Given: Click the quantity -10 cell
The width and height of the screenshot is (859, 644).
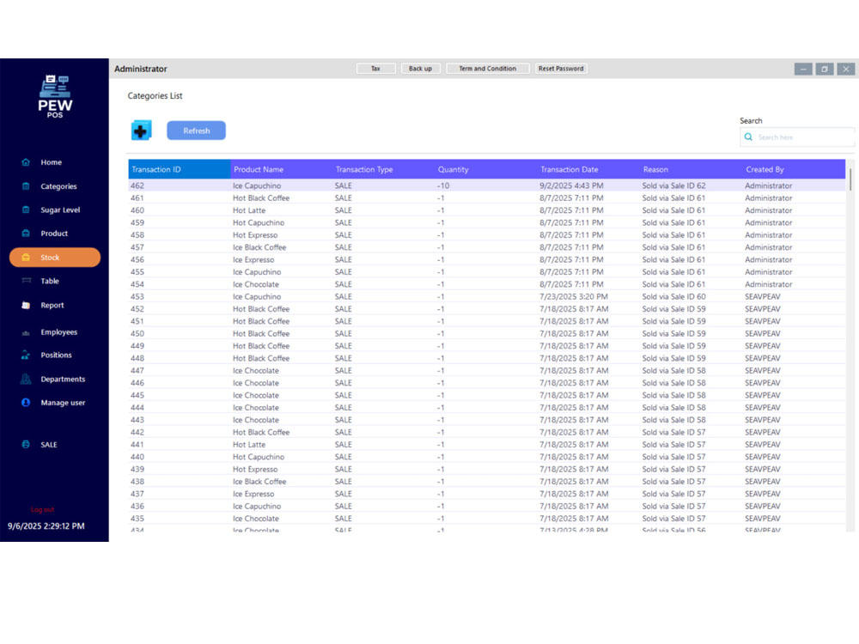Looking at the screenshot, I should (486, 185).
